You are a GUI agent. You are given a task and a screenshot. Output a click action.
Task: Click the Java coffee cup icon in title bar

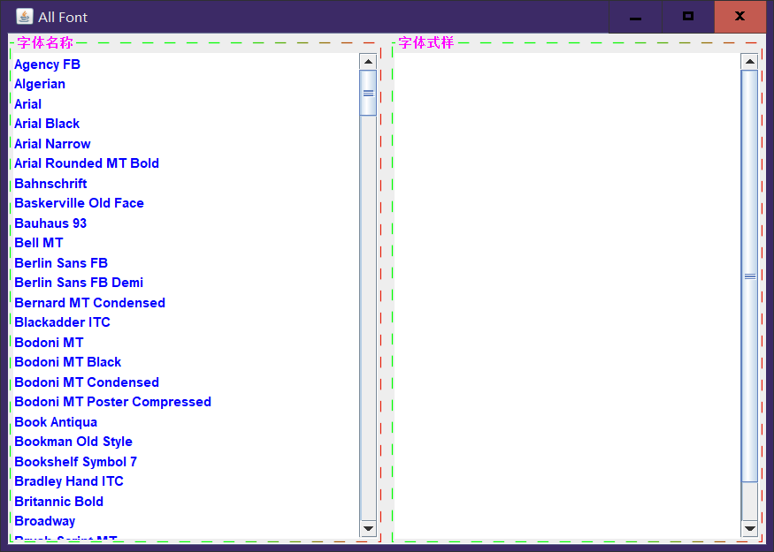point(24,16)
